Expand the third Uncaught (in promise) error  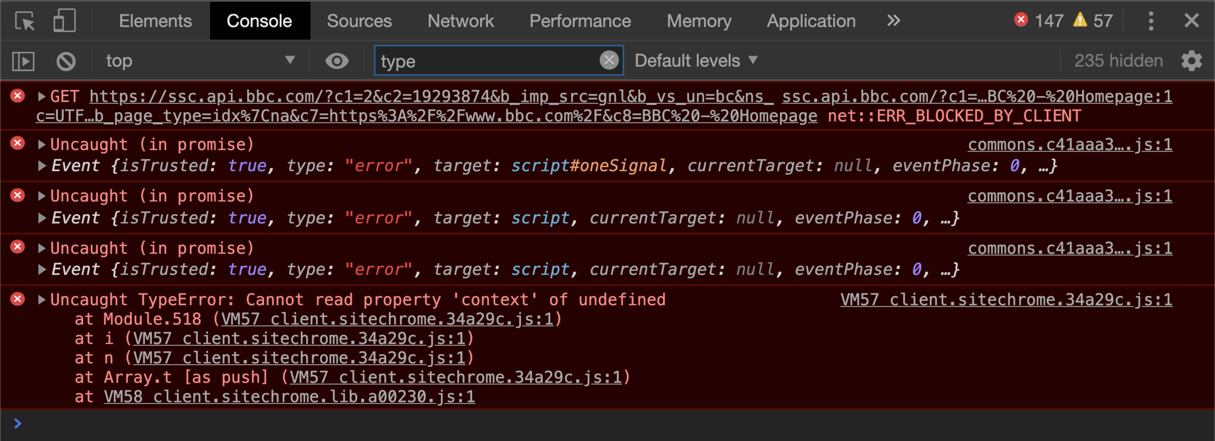point(42,248)
